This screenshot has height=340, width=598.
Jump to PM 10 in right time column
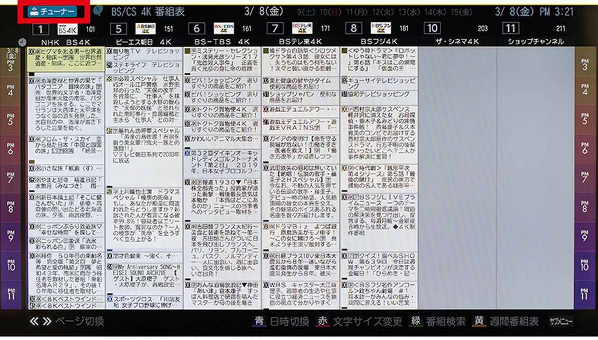click(x=584, y=265)
